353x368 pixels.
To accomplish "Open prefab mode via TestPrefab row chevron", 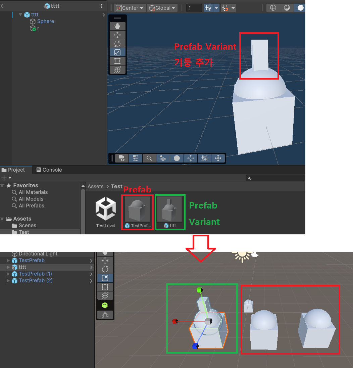I will pyautogui.click(x=91, y=261).
